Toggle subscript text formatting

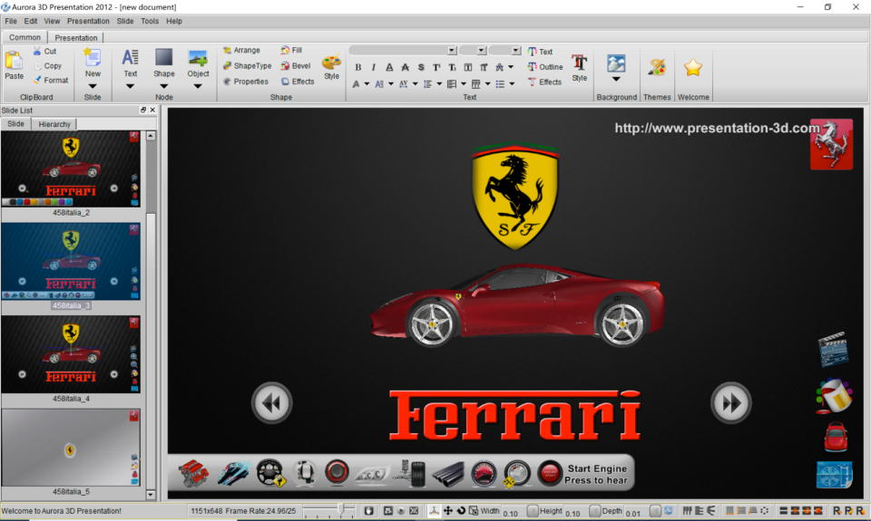pos(452,67)
